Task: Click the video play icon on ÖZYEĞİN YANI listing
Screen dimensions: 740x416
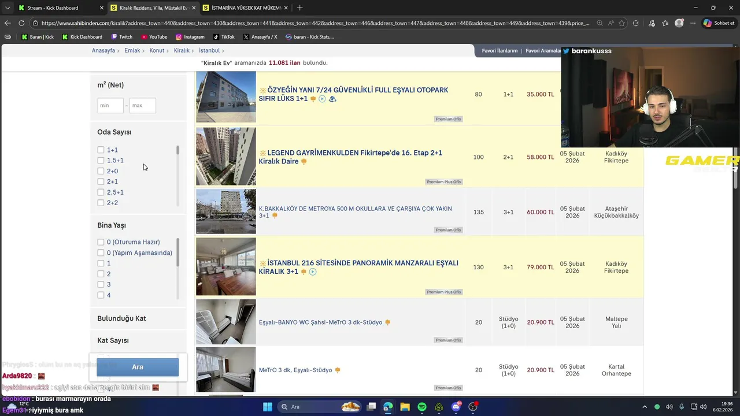Action: 323,99
